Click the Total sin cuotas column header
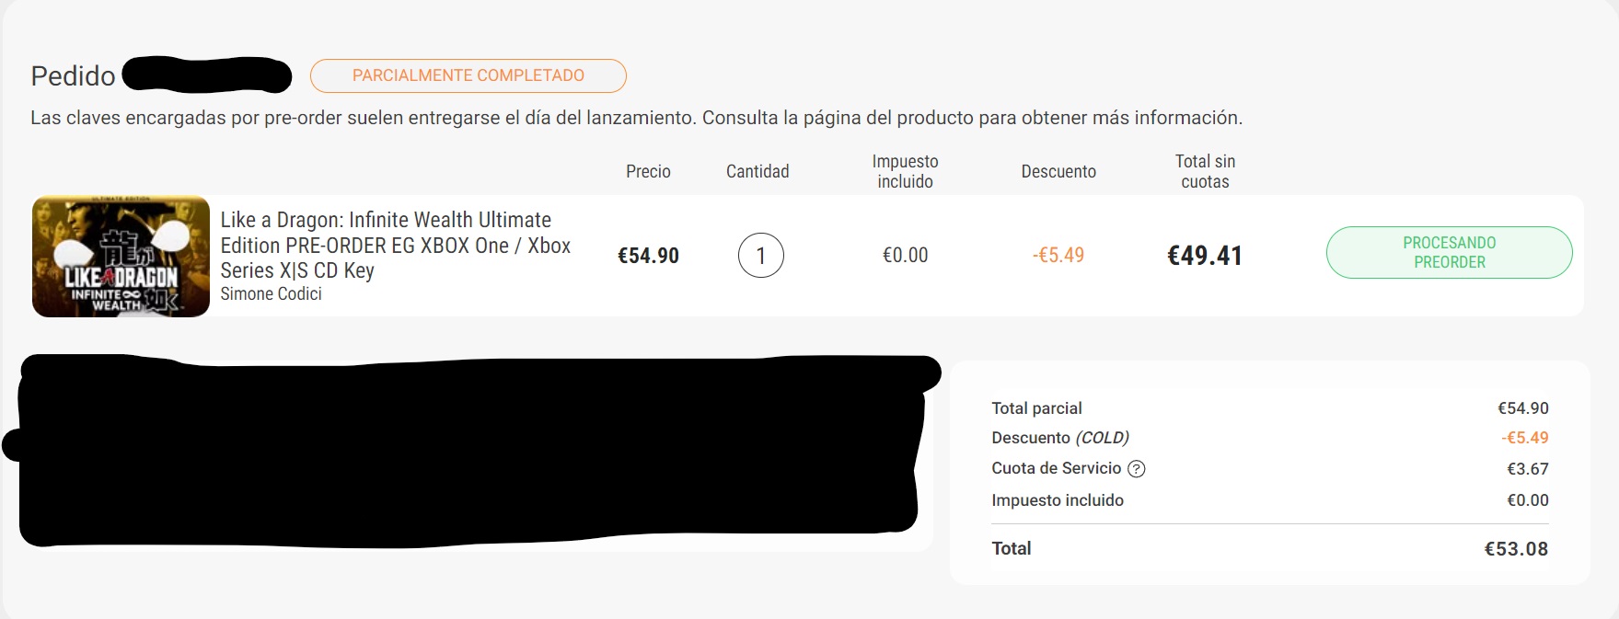This screenshot has height=619, width=1619. coord(1205,171)
